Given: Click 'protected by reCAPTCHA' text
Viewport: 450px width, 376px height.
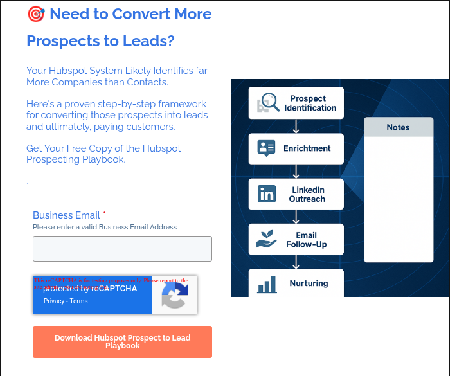Looking at the screenshot, I should [90, 289].
